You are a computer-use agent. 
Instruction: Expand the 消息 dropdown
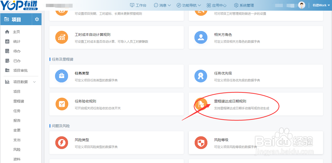(x=162, y=5)
